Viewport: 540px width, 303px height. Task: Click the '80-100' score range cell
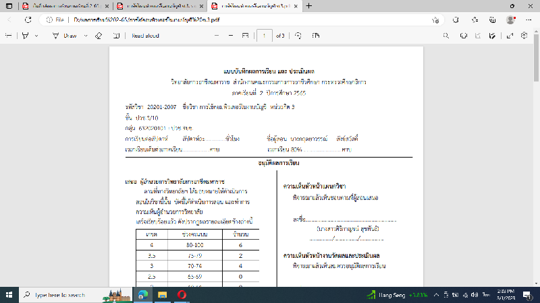click(x=194, y=245)
